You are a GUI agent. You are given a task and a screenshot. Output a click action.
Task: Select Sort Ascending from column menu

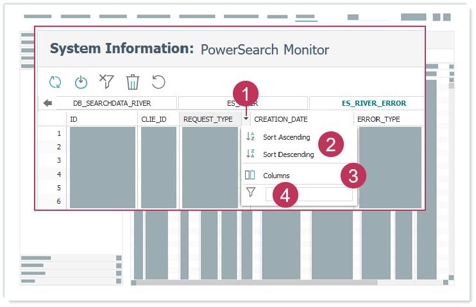pos(286,137)
